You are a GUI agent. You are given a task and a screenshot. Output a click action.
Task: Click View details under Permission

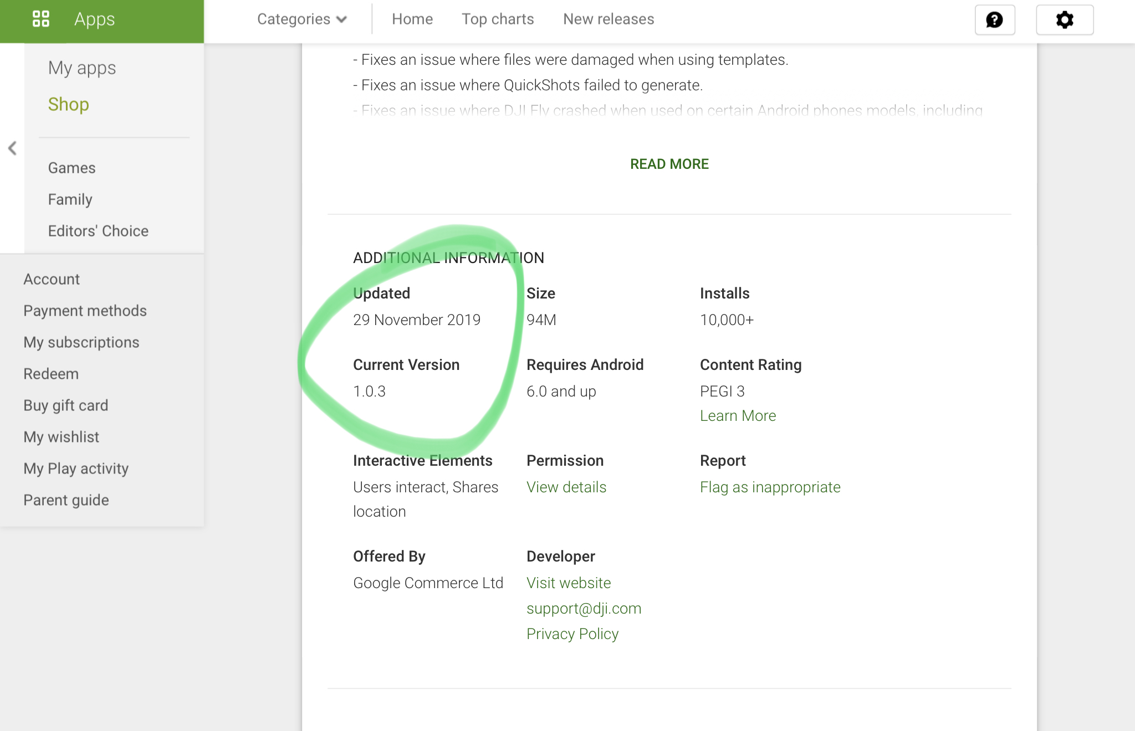click(x=566, y=487)
